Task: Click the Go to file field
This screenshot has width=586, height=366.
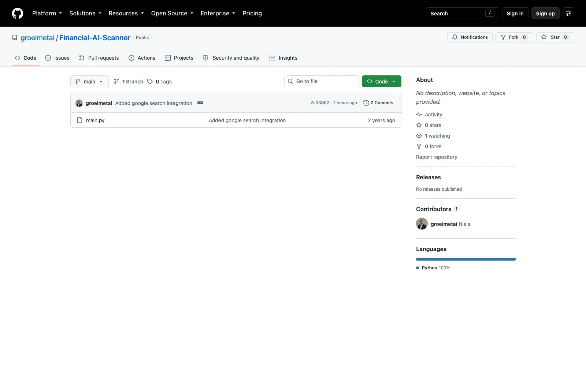Action: [322, 81]
